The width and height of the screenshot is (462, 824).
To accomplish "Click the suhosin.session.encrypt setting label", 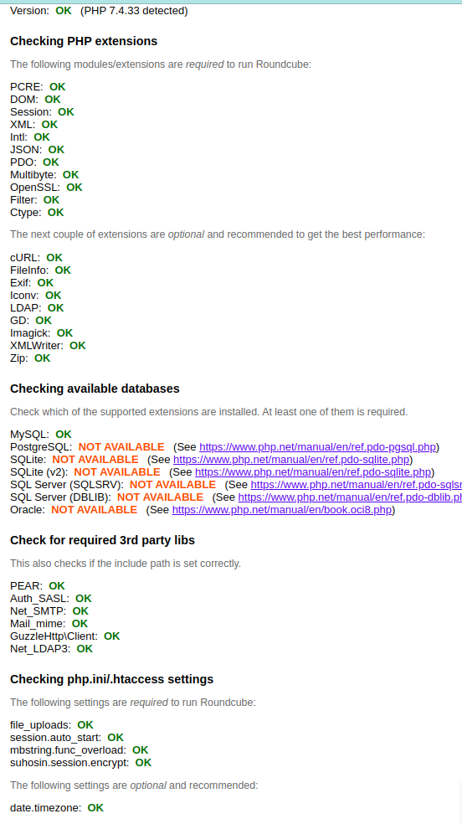I will coord(69,763).
